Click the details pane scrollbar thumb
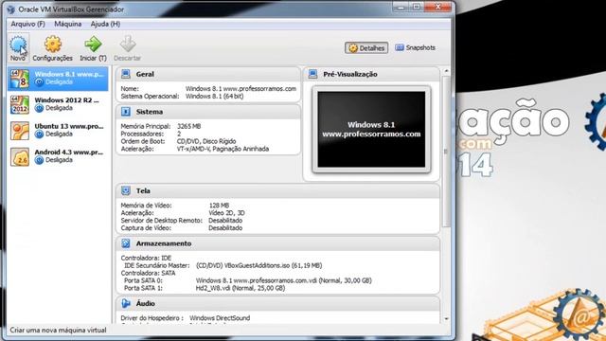Viewport: 606px width, 341px height. (446, 152)
